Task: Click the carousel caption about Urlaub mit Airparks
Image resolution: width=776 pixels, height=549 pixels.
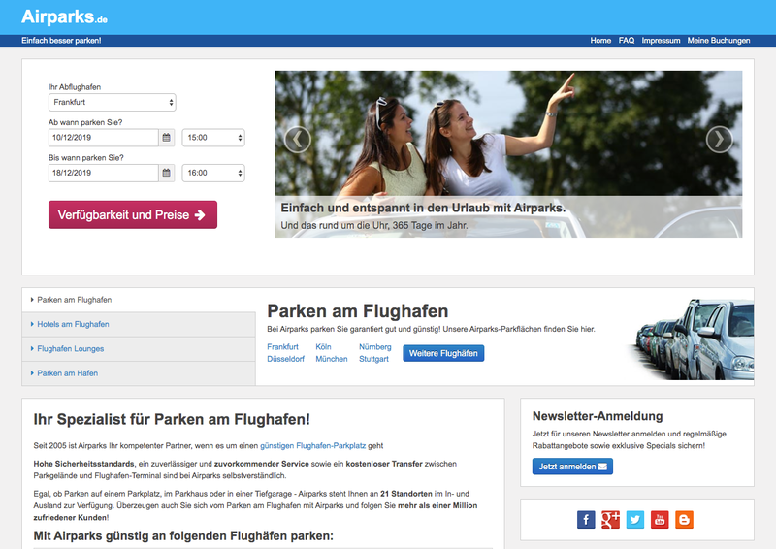Action: pyautogui.click(x=423, y=208)
